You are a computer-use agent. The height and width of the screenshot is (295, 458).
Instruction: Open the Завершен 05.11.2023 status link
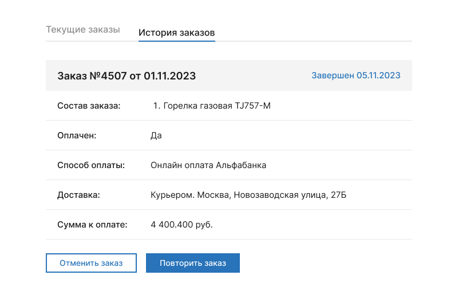tap(356, 75)
